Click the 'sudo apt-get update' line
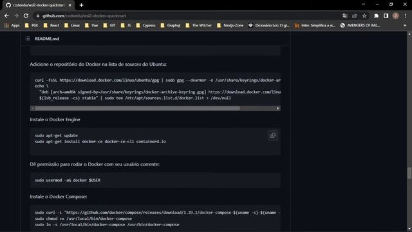 (56, 135)
